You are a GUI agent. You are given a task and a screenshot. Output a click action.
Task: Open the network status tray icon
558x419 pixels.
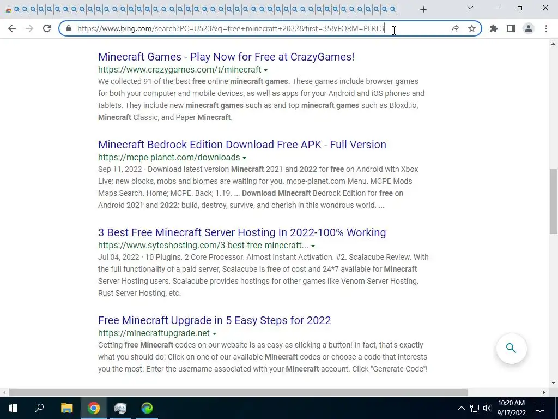point(475,408)
